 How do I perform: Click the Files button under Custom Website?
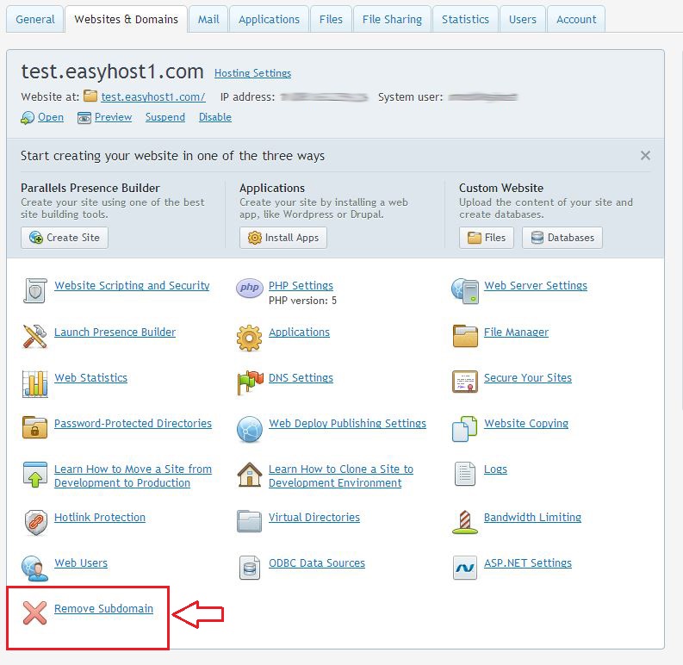(487, 238)
